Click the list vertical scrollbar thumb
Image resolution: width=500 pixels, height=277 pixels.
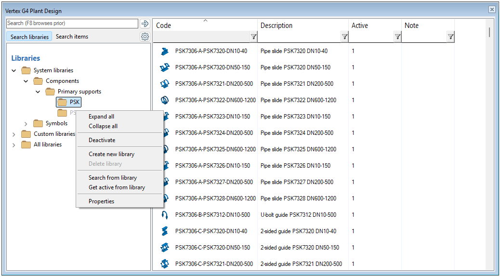489,32
